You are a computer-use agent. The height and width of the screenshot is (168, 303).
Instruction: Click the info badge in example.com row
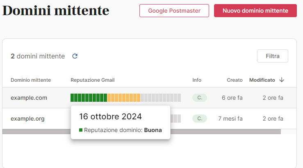pyautogui.click(x=200, y=98)
